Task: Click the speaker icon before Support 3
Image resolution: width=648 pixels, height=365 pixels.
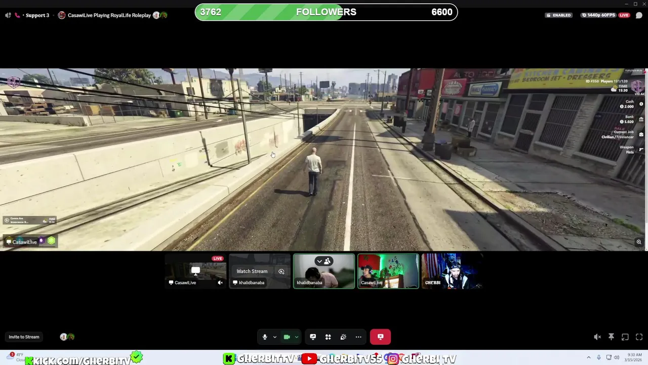Action: coord(8,15)
